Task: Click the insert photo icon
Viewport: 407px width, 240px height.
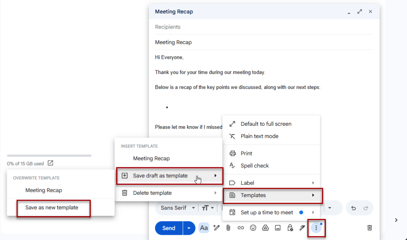Action: [x=278, y=228]
